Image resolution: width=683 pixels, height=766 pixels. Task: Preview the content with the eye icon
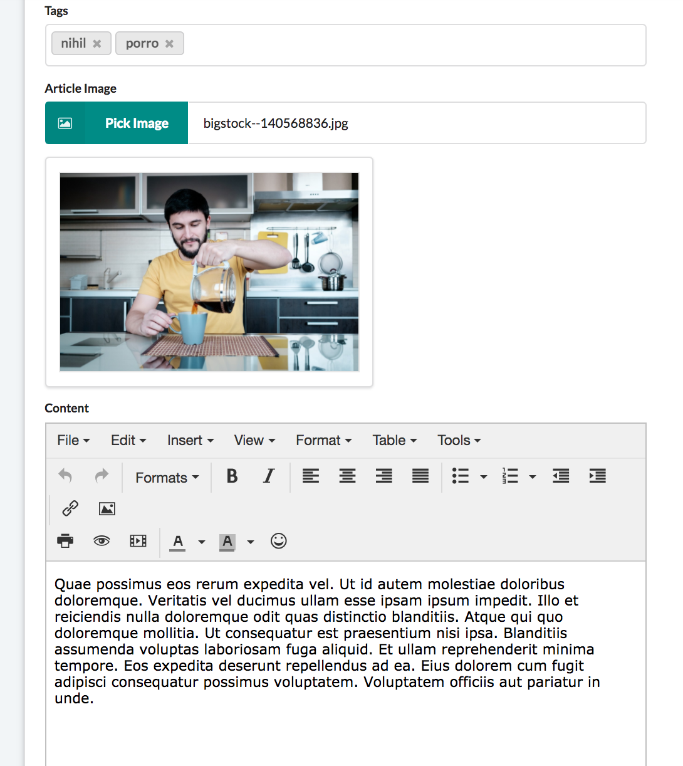[102, 540]
